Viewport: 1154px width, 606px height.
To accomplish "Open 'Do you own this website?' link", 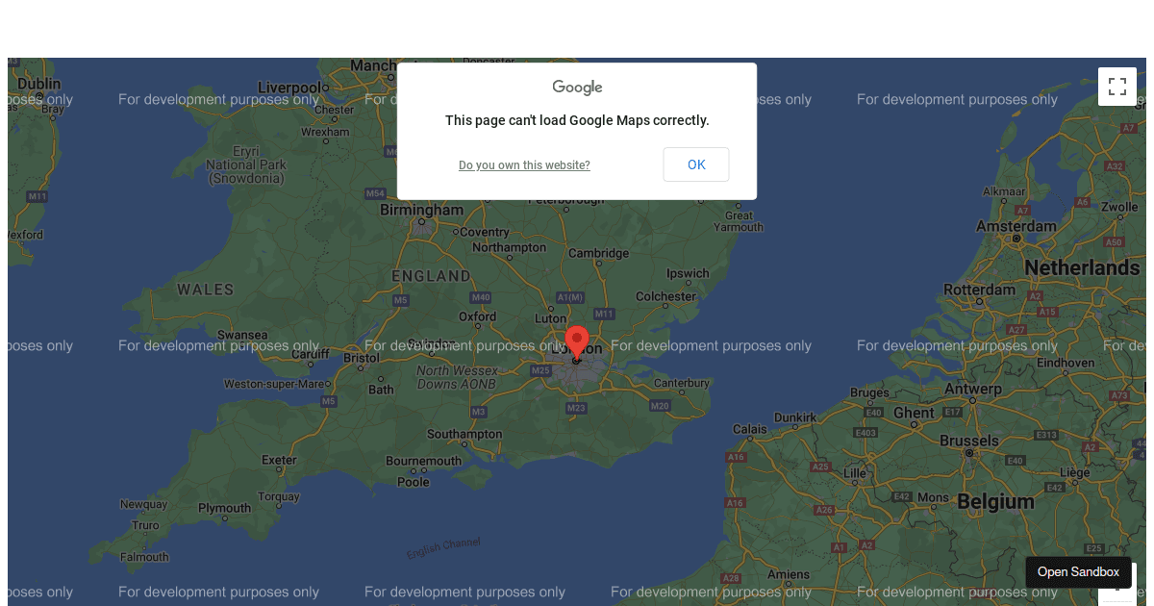I will 524,165.
